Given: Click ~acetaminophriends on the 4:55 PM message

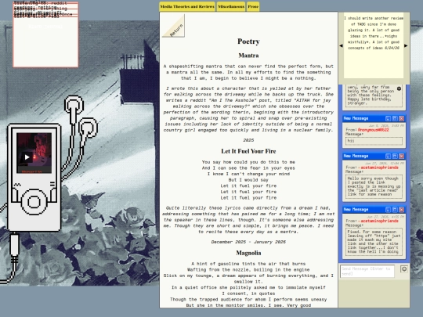Looking at the screenshot, I should [378, 221].
